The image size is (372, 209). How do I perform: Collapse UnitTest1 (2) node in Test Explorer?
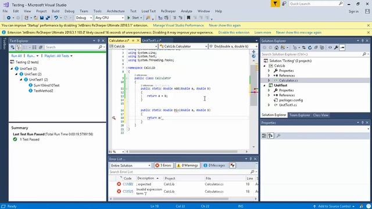pyautogui.click(x=21, y=80)
